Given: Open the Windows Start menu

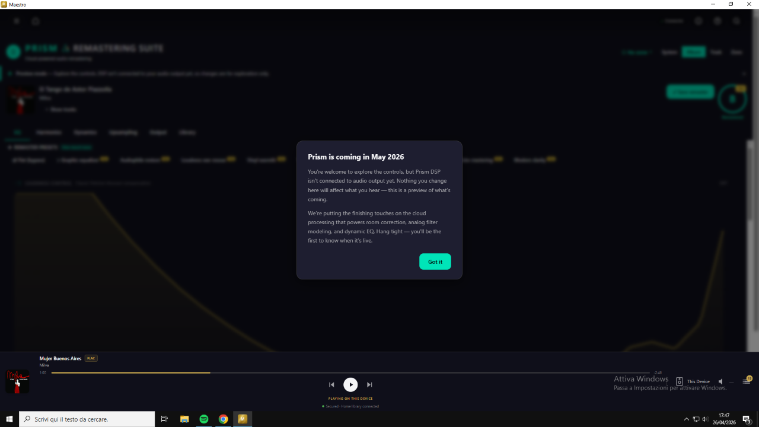Looking at the screenshot, I should pos(9,419).
